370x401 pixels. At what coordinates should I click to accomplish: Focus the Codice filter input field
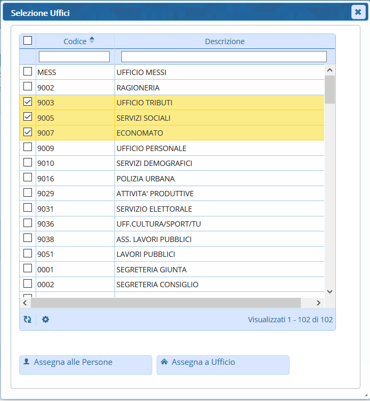point(74,56)
